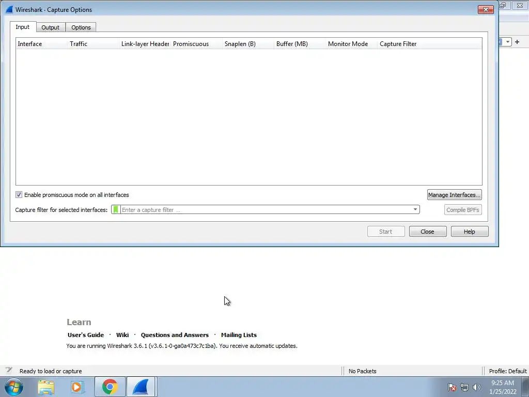529x397 pixels.
Task: Click the restore button of main Wireshark window
Action: (x=503, y=5)
